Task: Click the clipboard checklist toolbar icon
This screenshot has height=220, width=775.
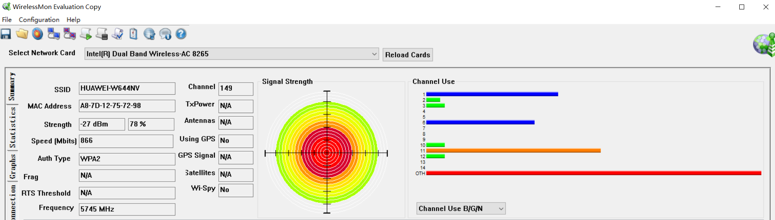Action: pyautogui.click(x=133, y=34)
